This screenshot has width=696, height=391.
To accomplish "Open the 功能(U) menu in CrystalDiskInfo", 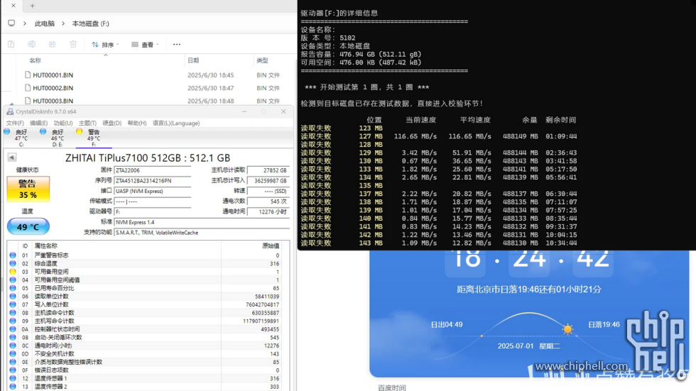I will [x=63, y=123].
